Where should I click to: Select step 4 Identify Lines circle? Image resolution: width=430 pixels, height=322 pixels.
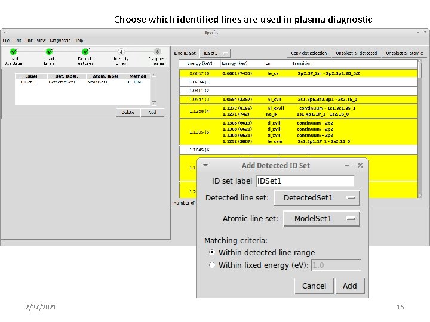[x=121, y=52]
